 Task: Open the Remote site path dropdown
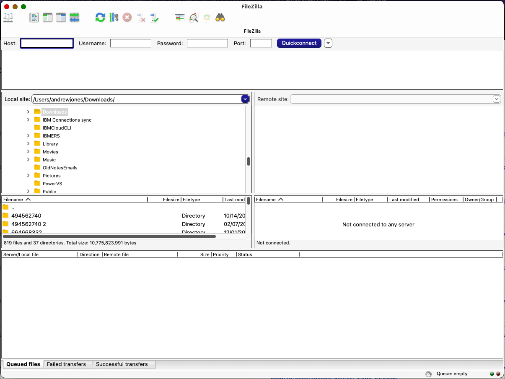pos(497,99)
